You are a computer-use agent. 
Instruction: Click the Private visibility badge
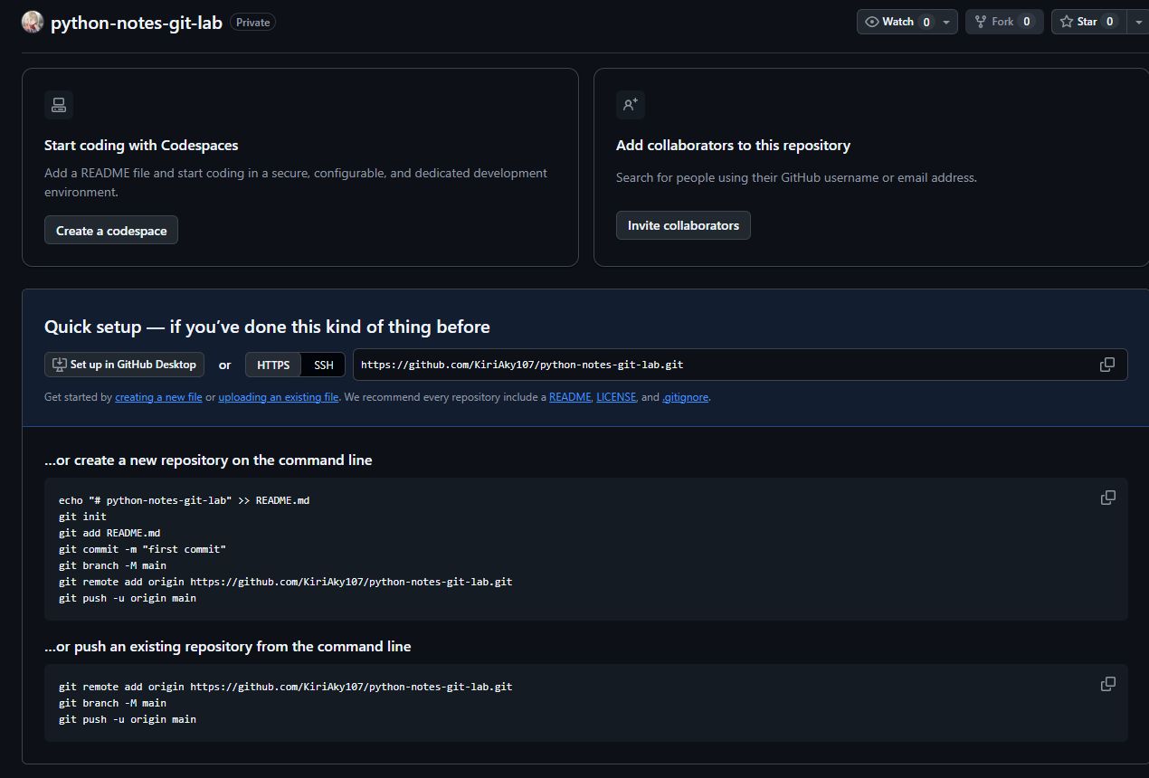coord(253,22)
